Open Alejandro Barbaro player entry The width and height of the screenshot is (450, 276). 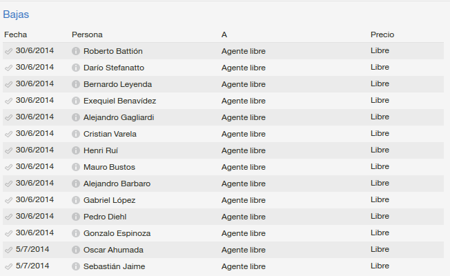coord(117,184)
